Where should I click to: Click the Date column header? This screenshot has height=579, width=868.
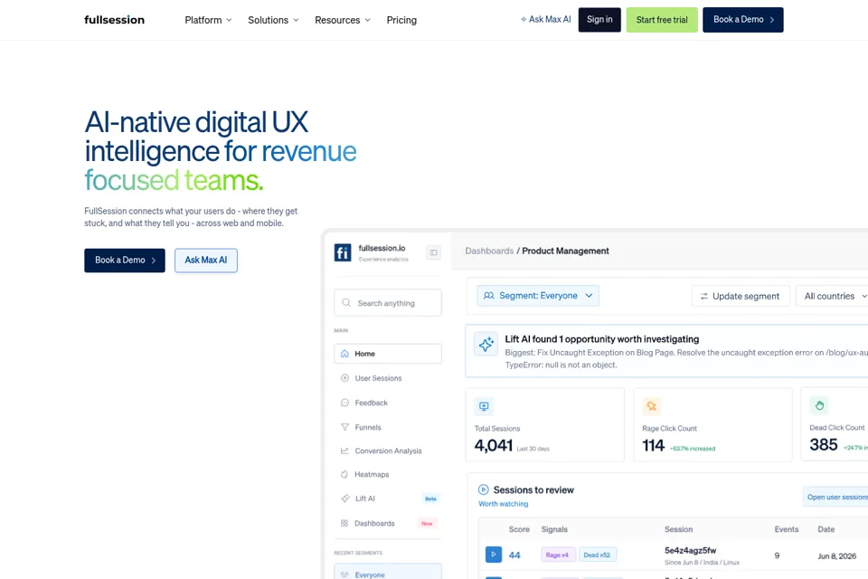pyautogui.click(x=826, y=529)
